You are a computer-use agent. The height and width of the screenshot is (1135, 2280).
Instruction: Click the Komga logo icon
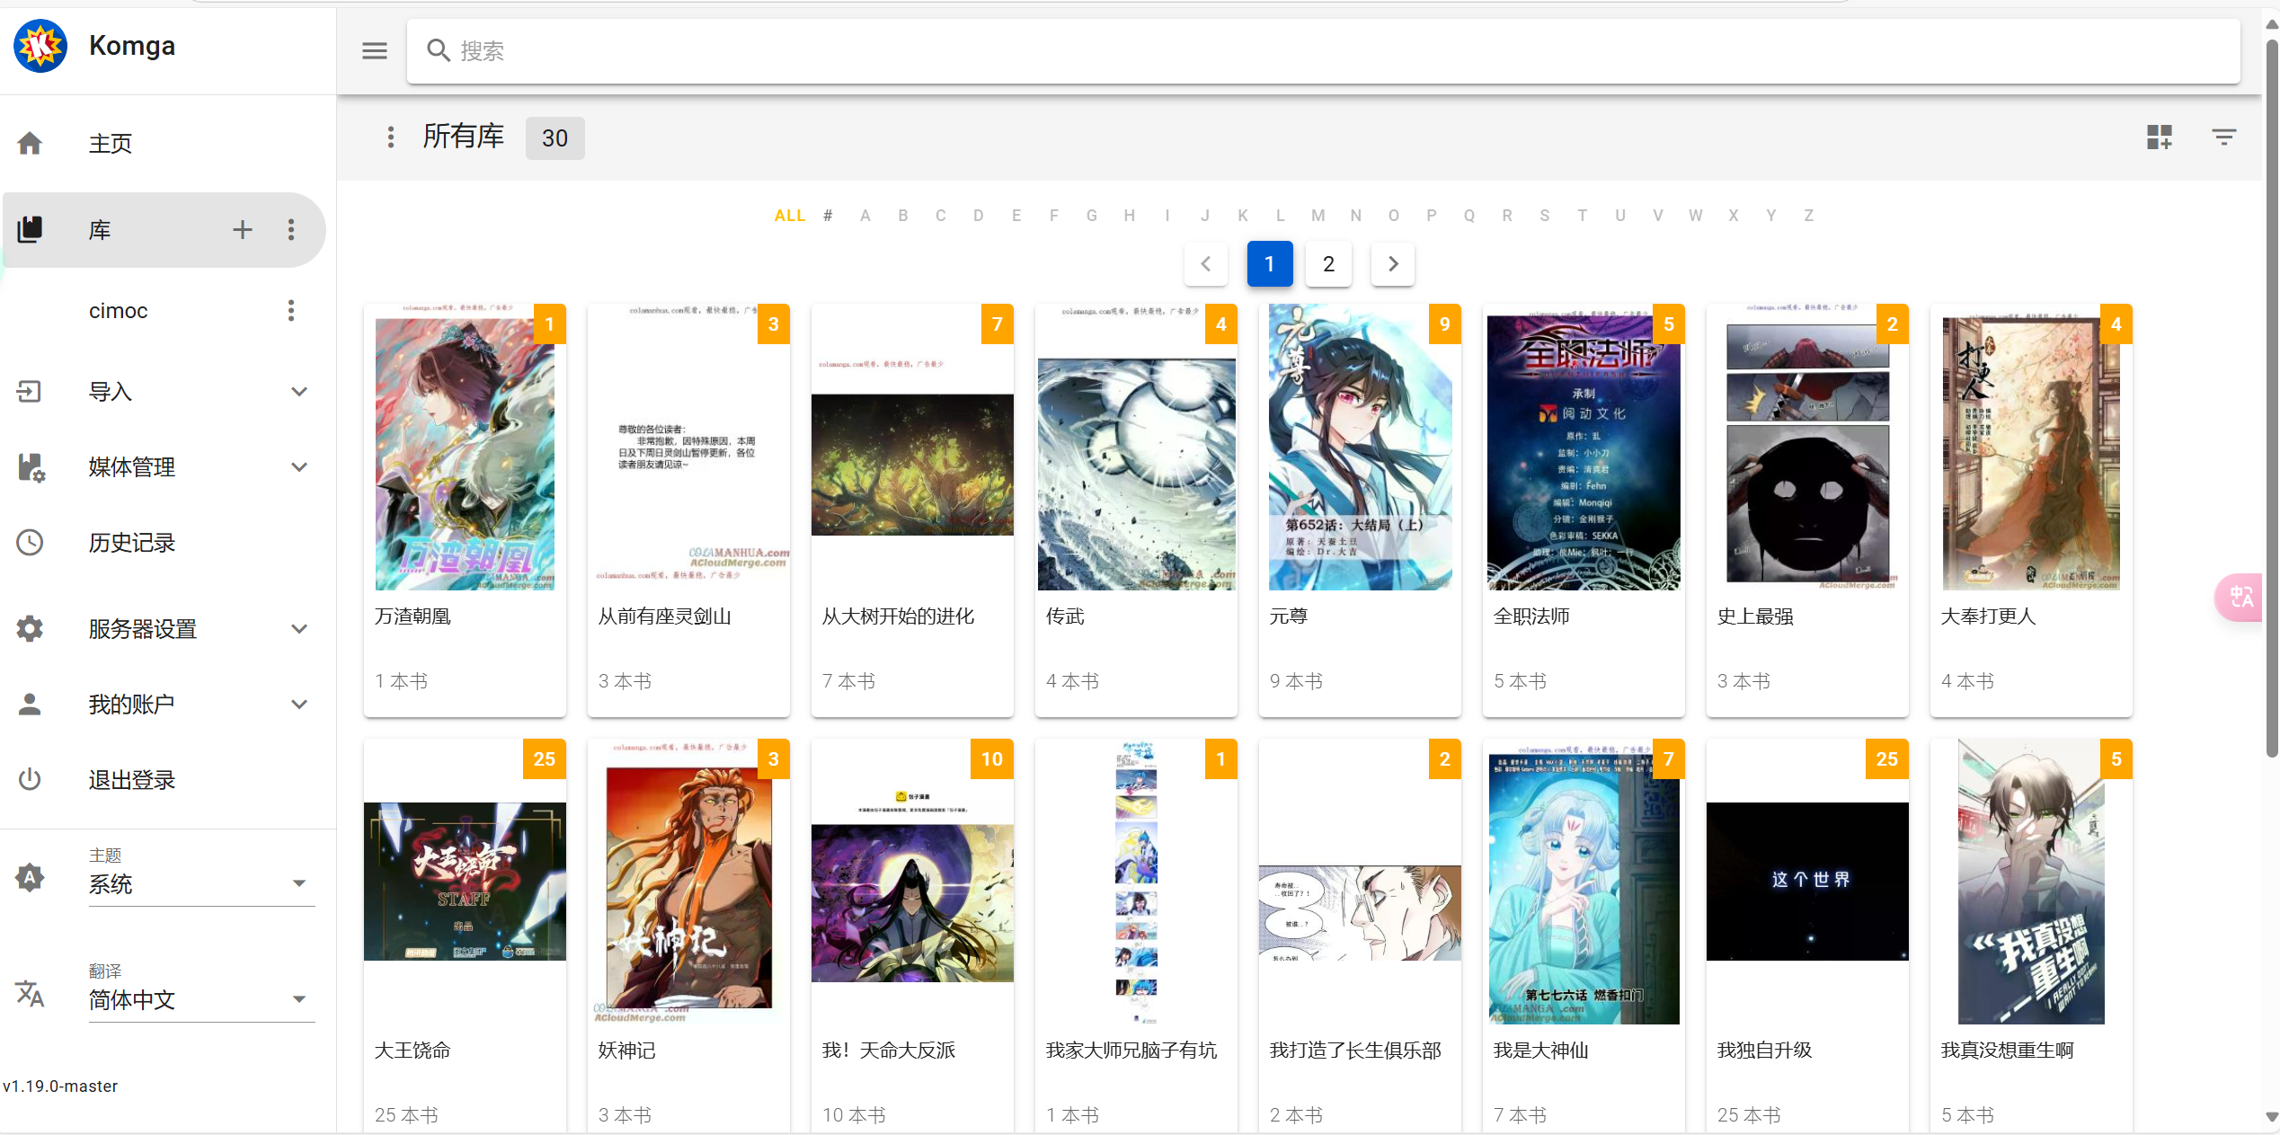pos(40,46)
